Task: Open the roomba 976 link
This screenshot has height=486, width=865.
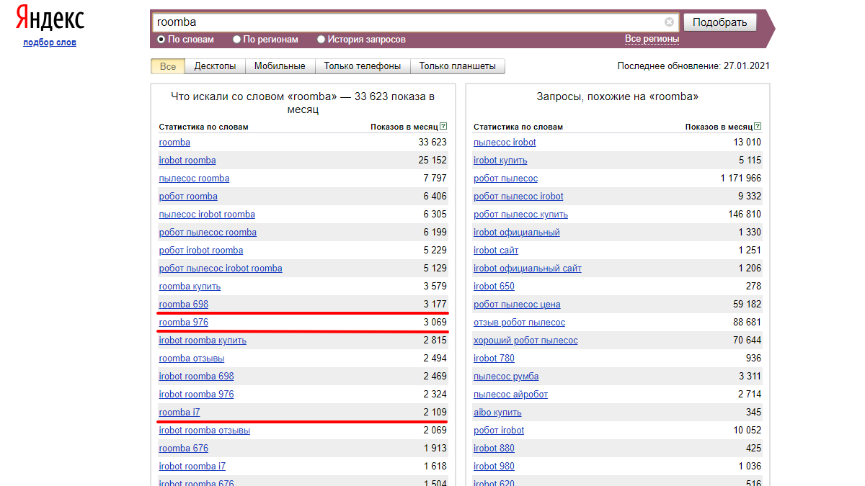Action: click(x=184, y=323)
